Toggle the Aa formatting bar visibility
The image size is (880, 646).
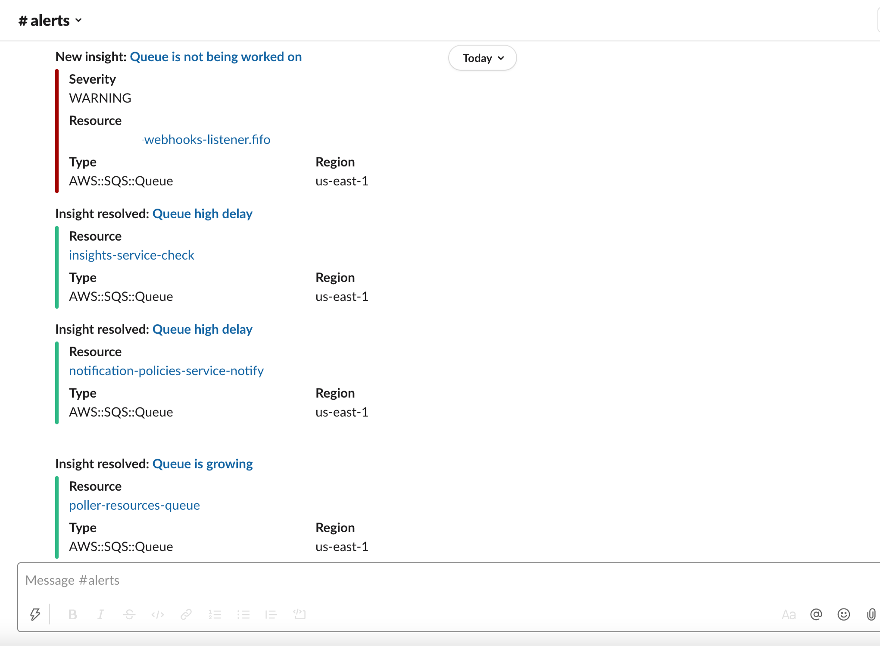point(789,615)
